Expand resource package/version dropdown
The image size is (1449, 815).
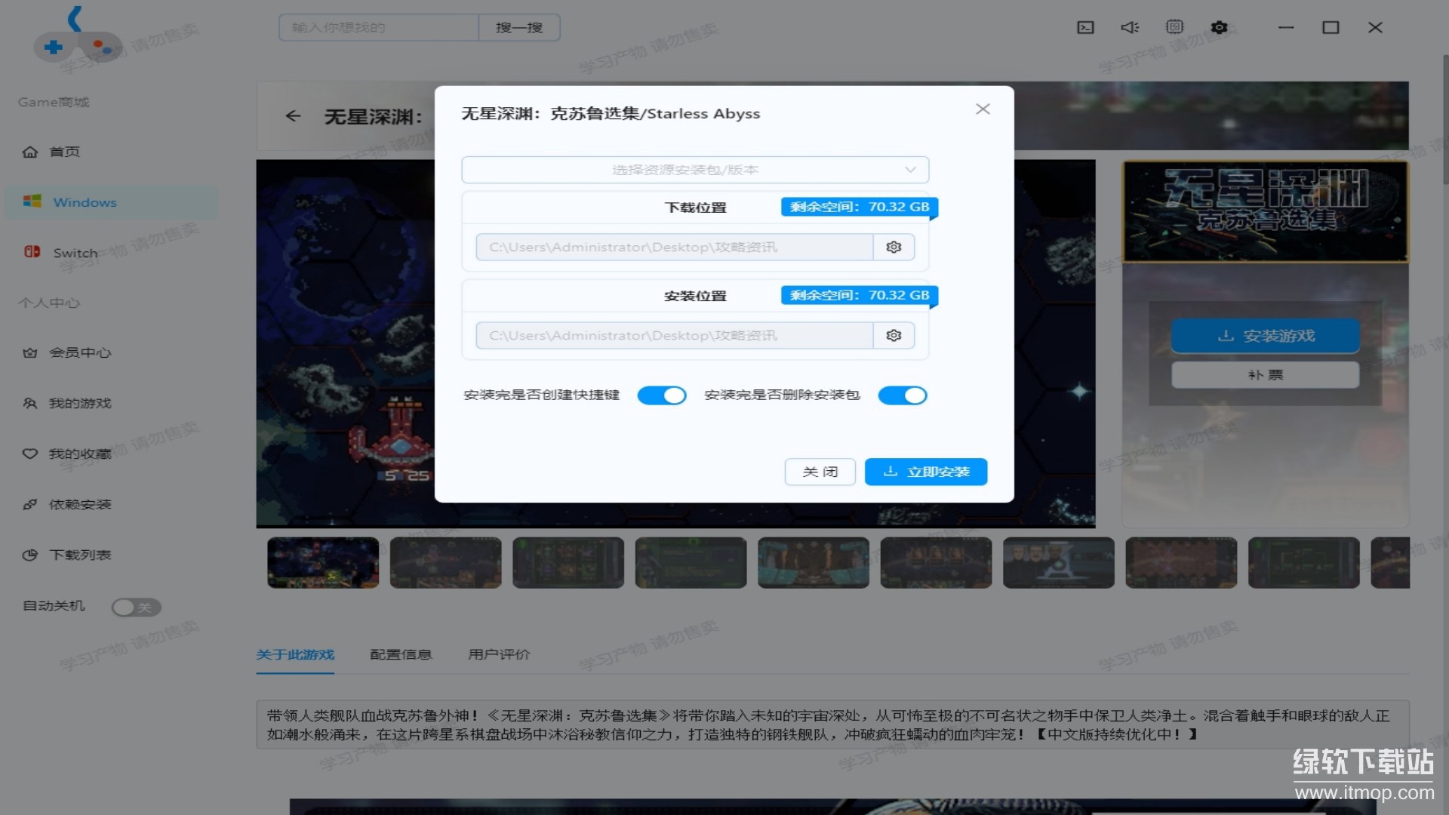[695, 170]
